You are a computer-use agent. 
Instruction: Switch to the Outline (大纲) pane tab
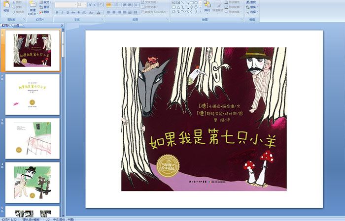click(x=17, y=26)
